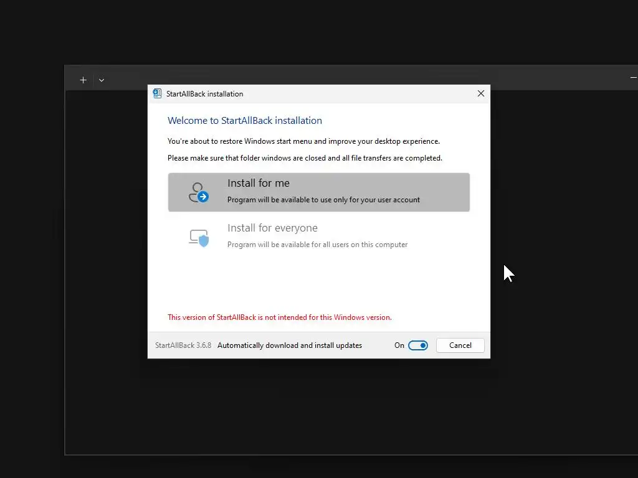Screen dimensions: 638x478
Task: Choose the Install for me option
Action: (x=318, y=192)
